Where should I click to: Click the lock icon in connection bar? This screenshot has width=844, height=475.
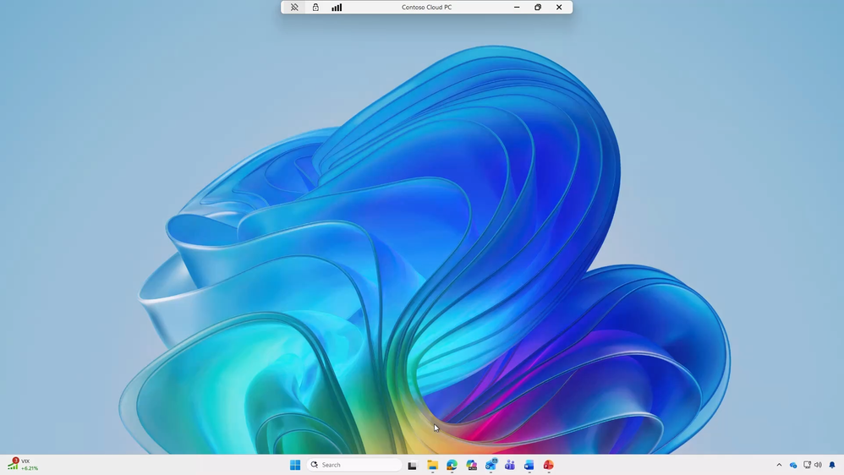point(315,8)
